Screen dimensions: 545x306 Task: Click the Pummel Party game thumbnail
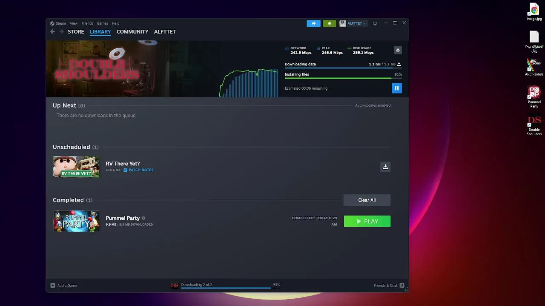click(76, 221)
